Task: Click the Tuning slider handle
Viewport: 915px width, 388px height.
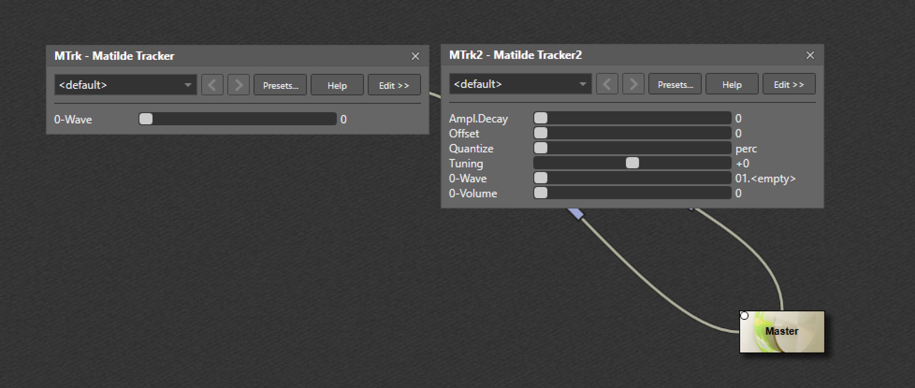Action: point(632,163)
